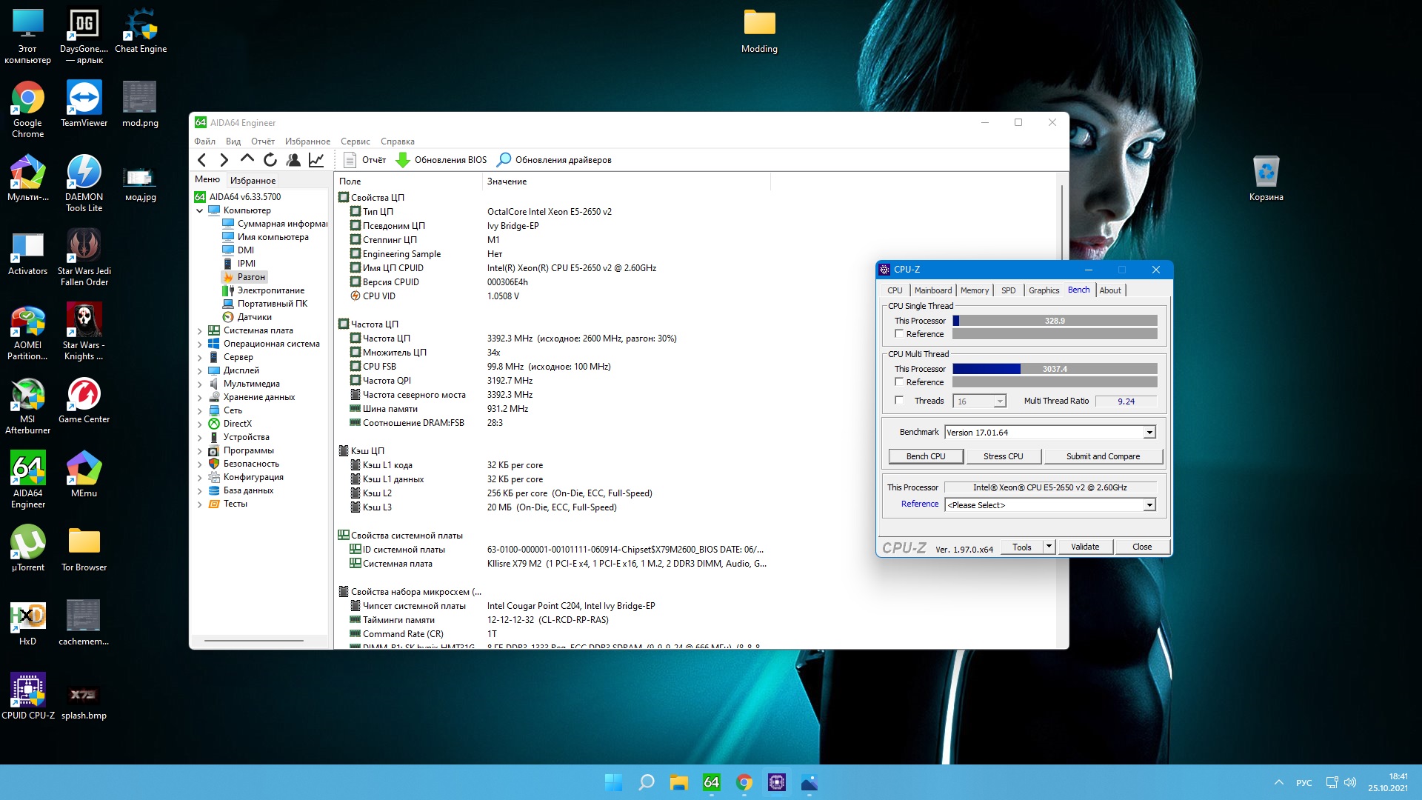Open the Reference processor select dropdown
The width and height of the screenshot is (1422, 800).
(x=1149, y=505)
